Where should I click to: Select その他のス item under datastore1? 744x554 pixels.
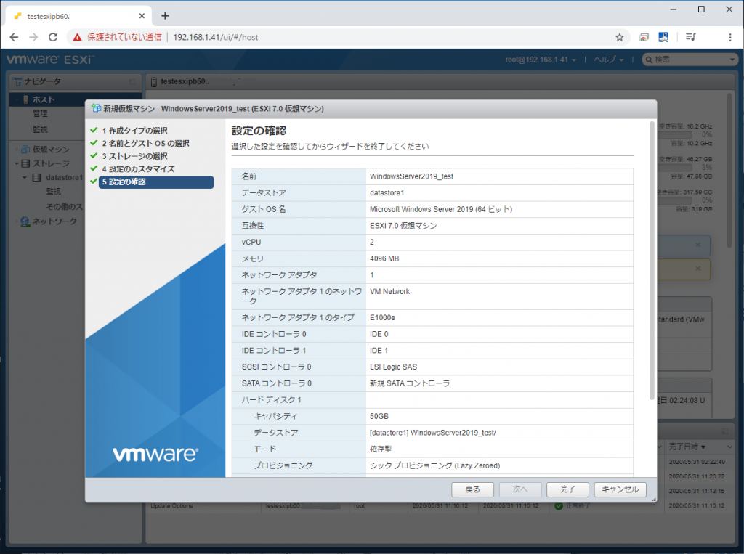tap(64, 206)
